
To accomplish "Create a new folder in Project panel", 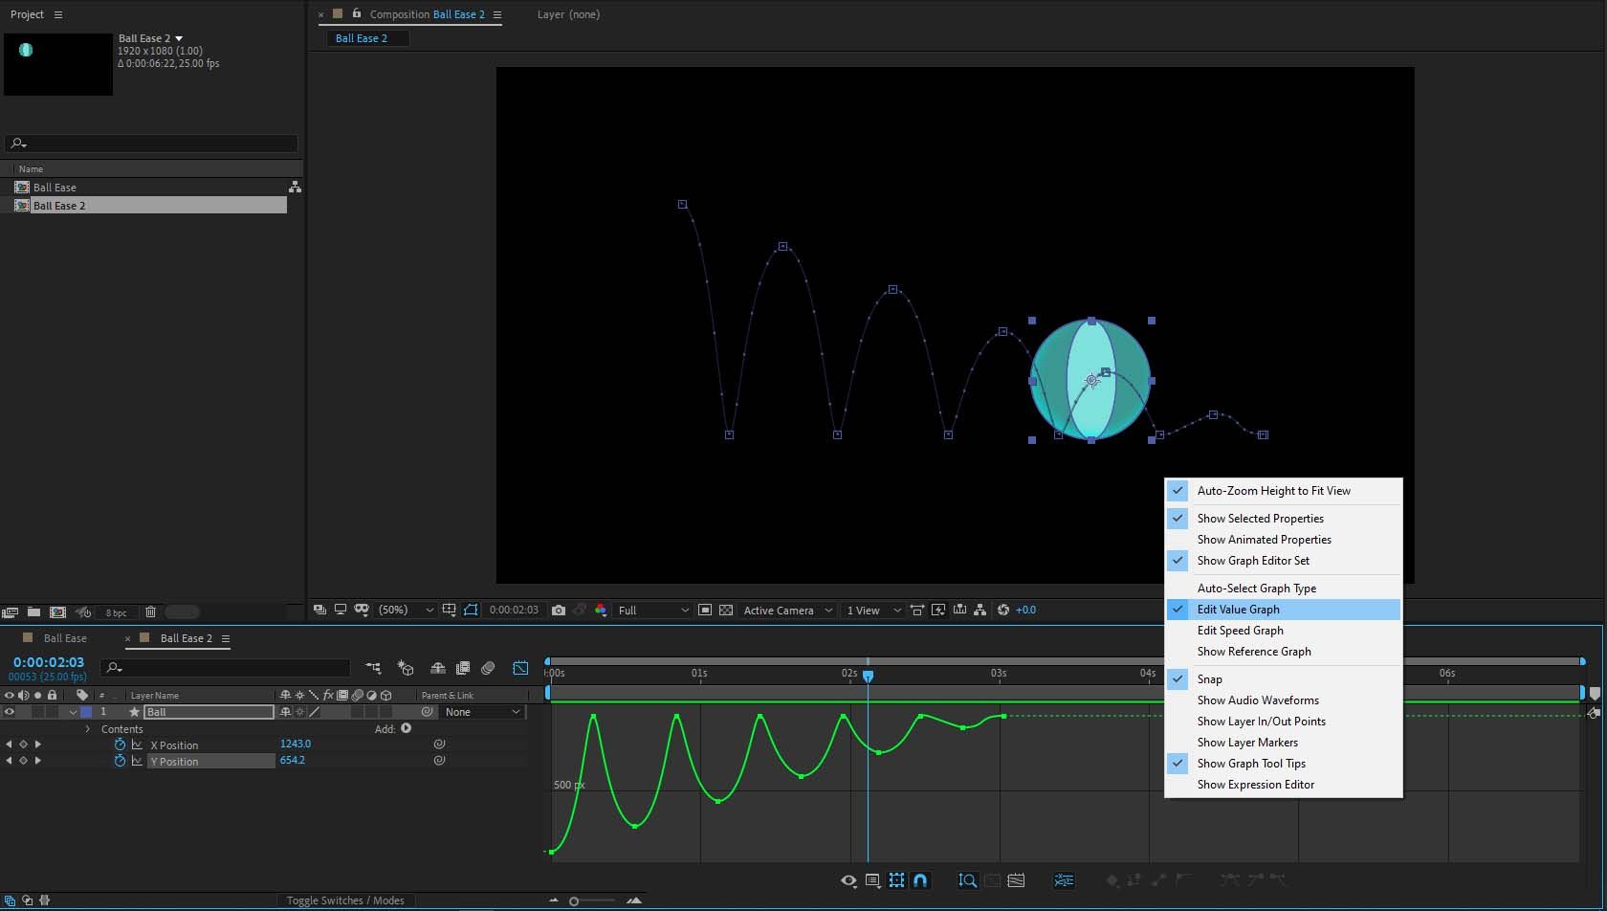I will click(x=33, y=612).
